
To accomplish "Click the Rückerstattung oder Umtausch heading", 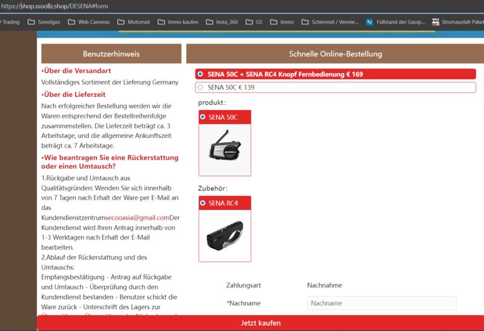I will 110,162.
